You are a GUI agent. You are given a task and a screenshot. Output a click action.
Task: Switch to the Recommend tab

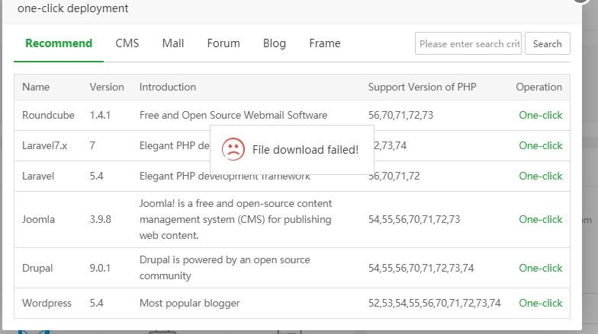59,43
